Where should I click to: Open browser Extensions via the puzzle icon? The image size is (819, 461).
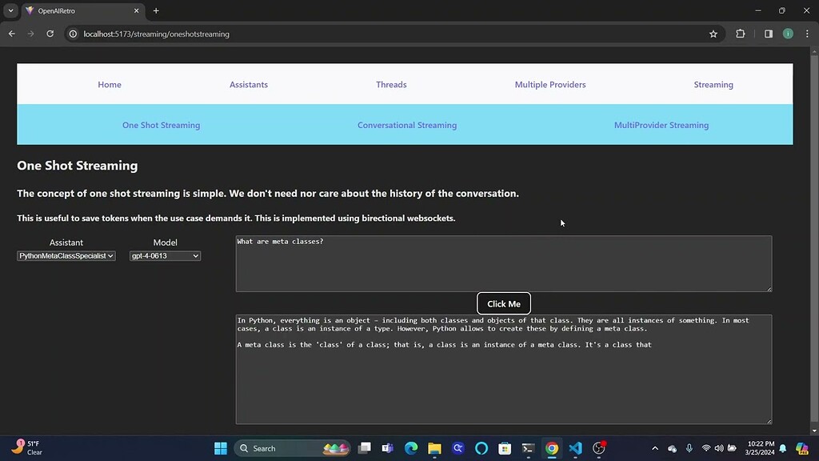point(740,34)
